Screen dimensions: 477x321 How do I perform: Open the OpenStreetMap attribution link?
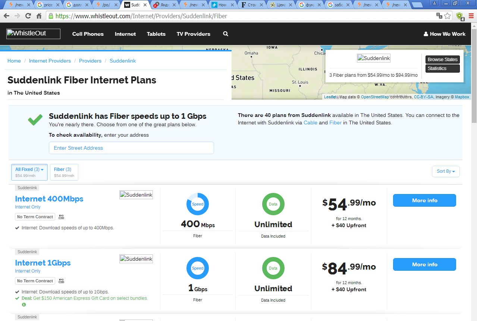point(375,97)
